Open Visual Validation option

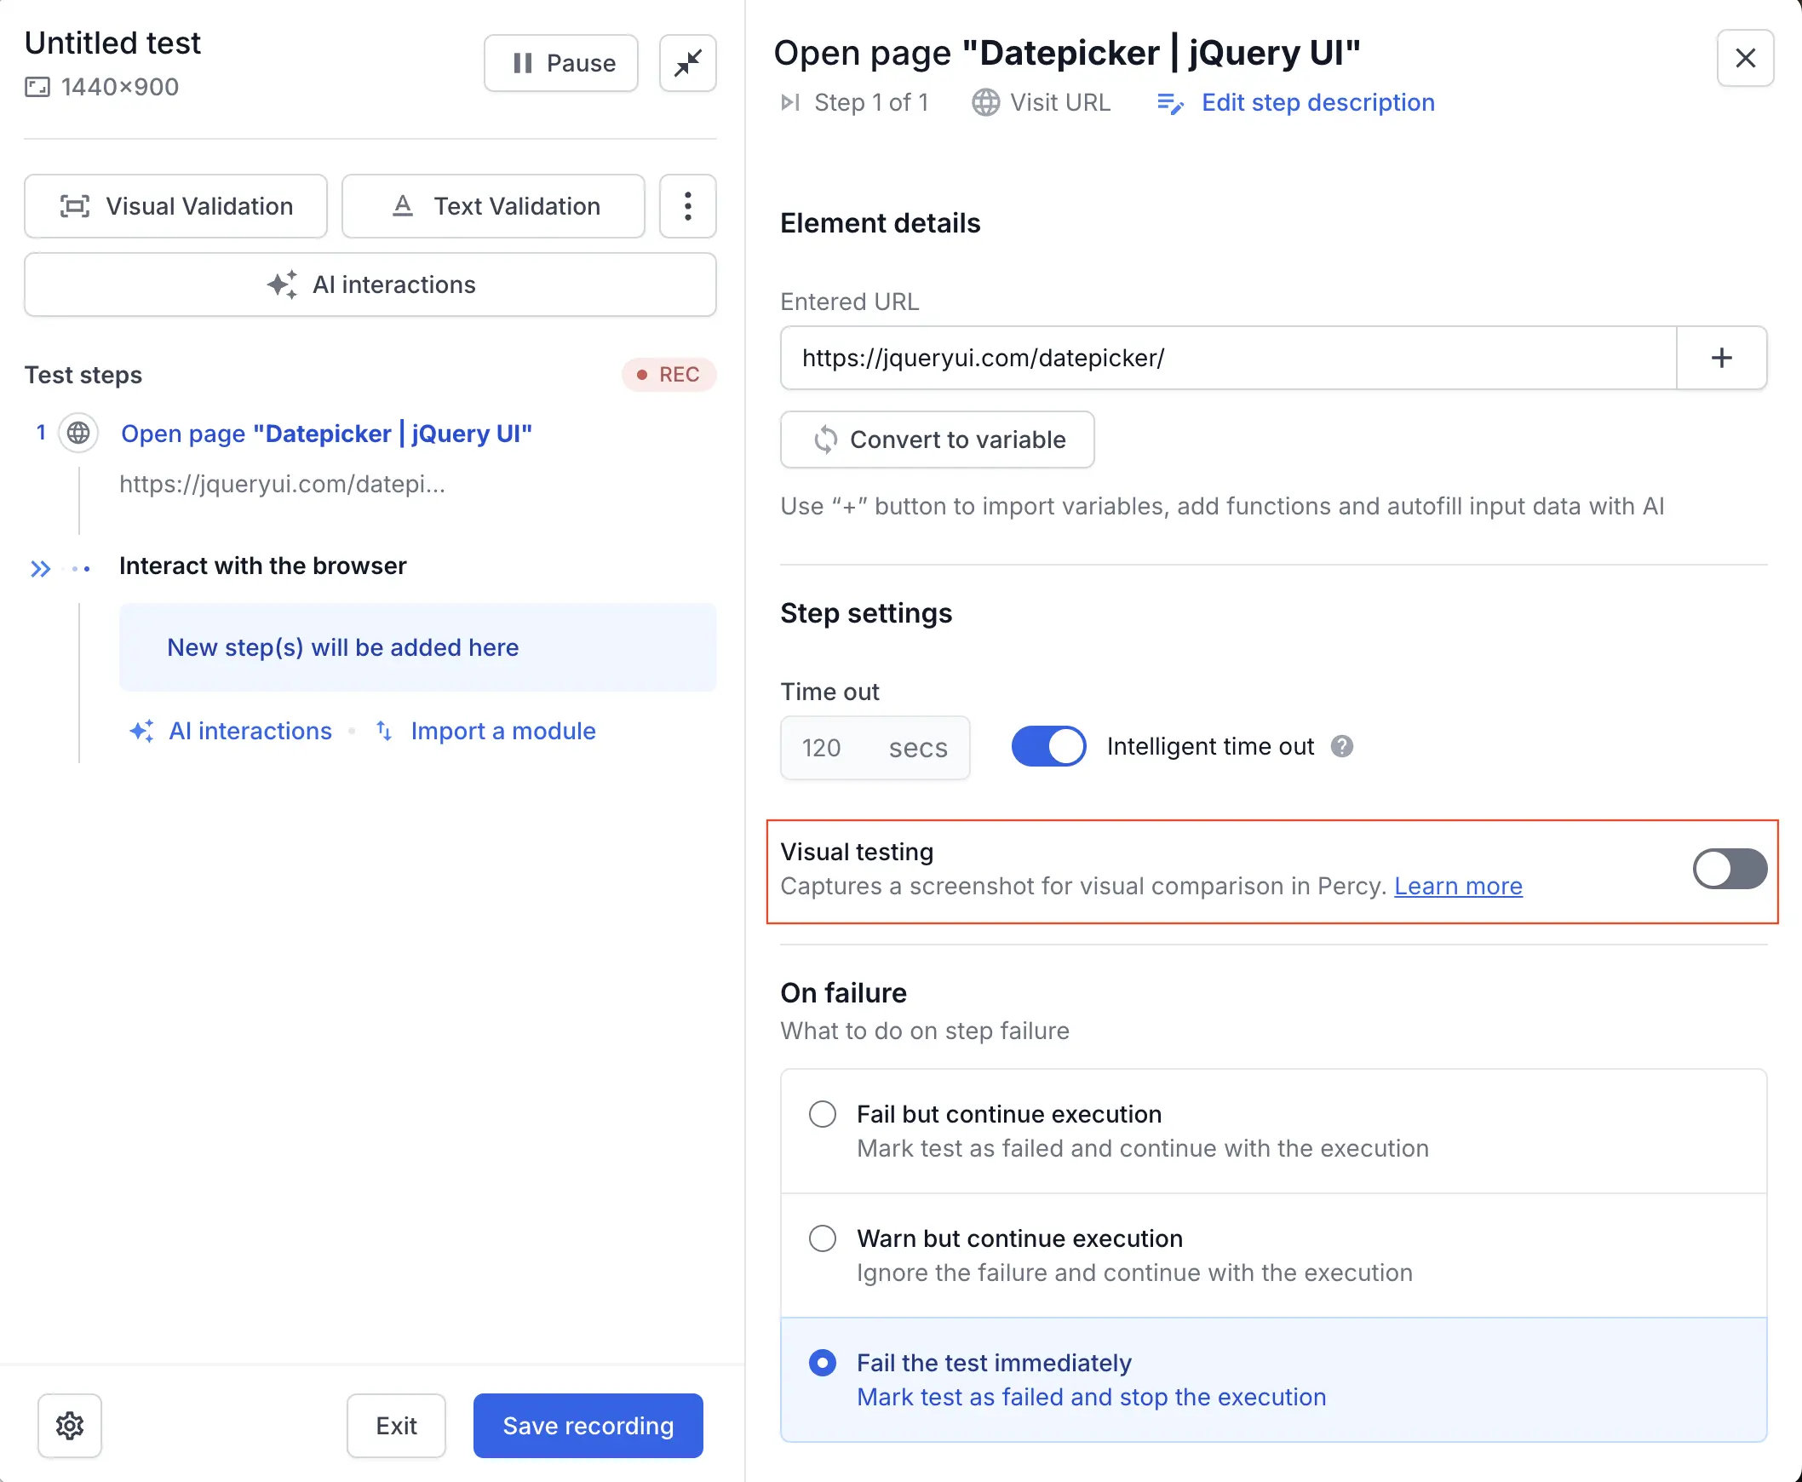click(175, 207)
